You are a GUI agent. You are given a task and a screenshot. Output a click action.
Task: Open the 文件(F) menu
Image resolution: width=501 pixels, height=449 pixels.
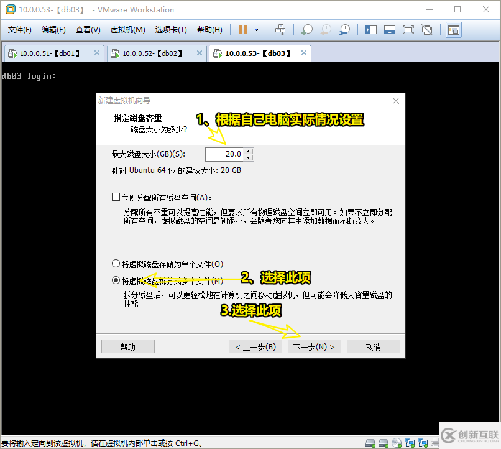coord(20,30)
